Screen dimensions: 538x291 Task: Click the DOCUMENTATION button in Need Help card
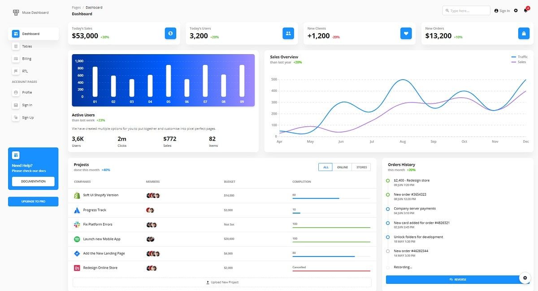pos(33,181)
